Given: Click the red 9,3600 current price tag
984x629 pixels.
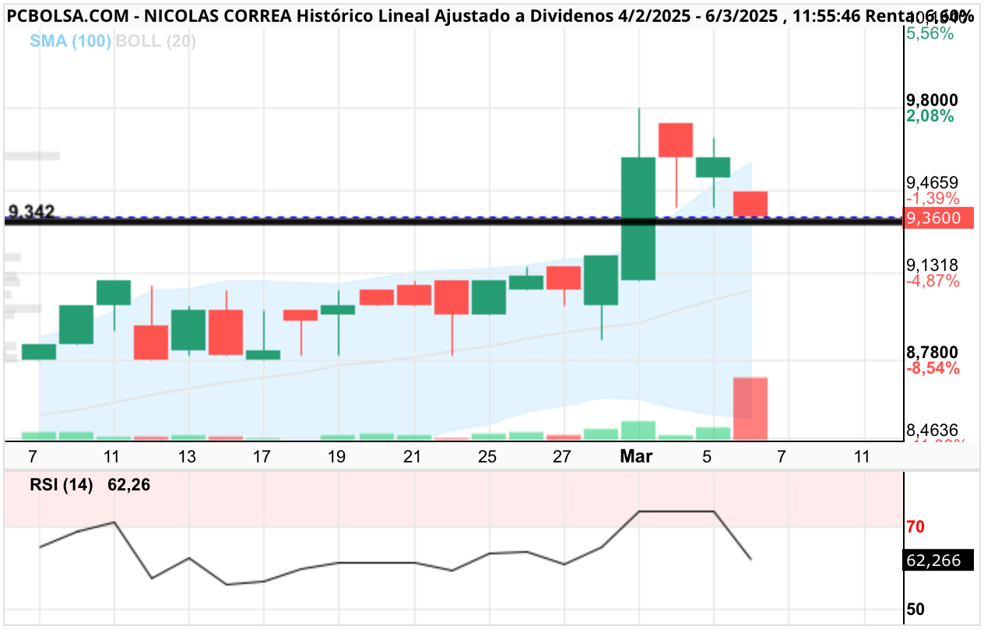Looking at the screenshot, I should [940, 218].
